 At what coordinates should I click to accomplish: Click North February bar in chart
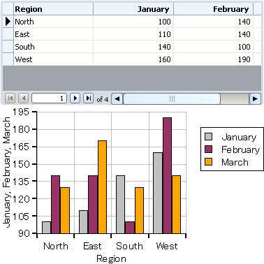[x=55, y=205]
